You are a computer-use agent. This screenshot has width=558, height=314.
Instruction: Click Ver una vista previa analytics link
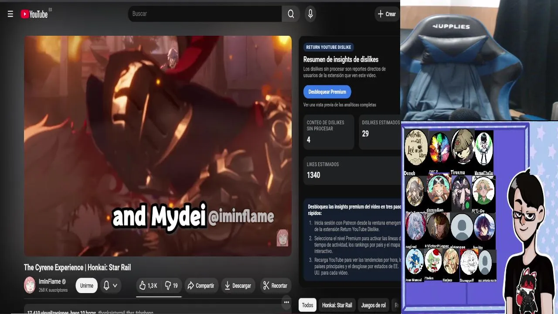(340, 105)
